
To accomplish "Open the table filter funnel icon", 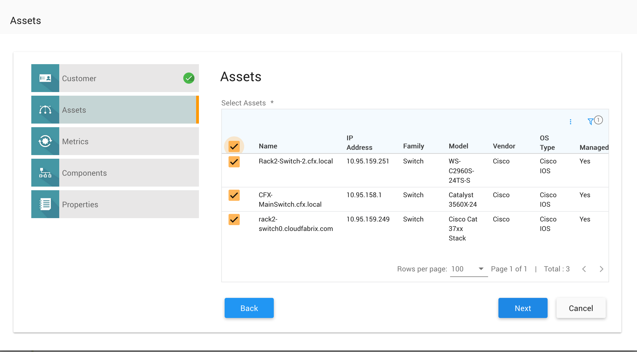I will [590, 122].
